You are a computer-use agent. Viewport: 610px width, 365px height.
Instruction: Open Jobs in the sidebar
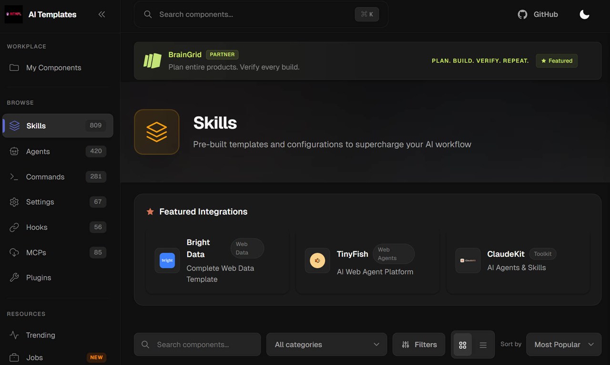point(58,357)
